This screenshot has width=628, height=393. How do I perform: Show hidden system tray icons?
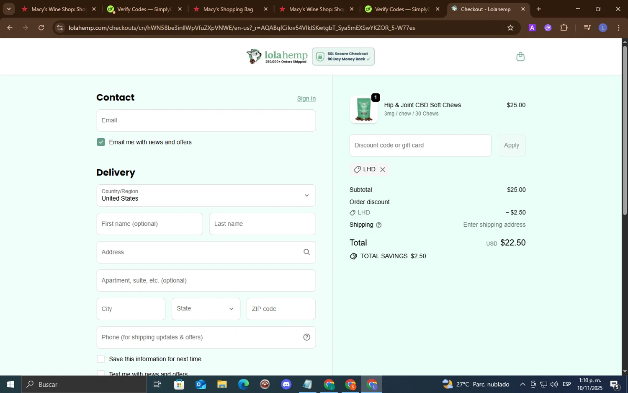(x=522, y=384)
